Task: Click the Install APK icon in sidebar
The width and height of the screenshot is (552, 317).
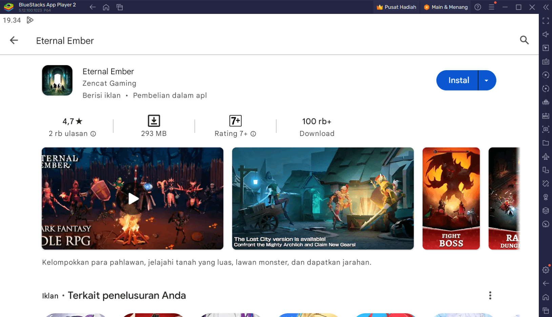Action: [x=546, y=116]
